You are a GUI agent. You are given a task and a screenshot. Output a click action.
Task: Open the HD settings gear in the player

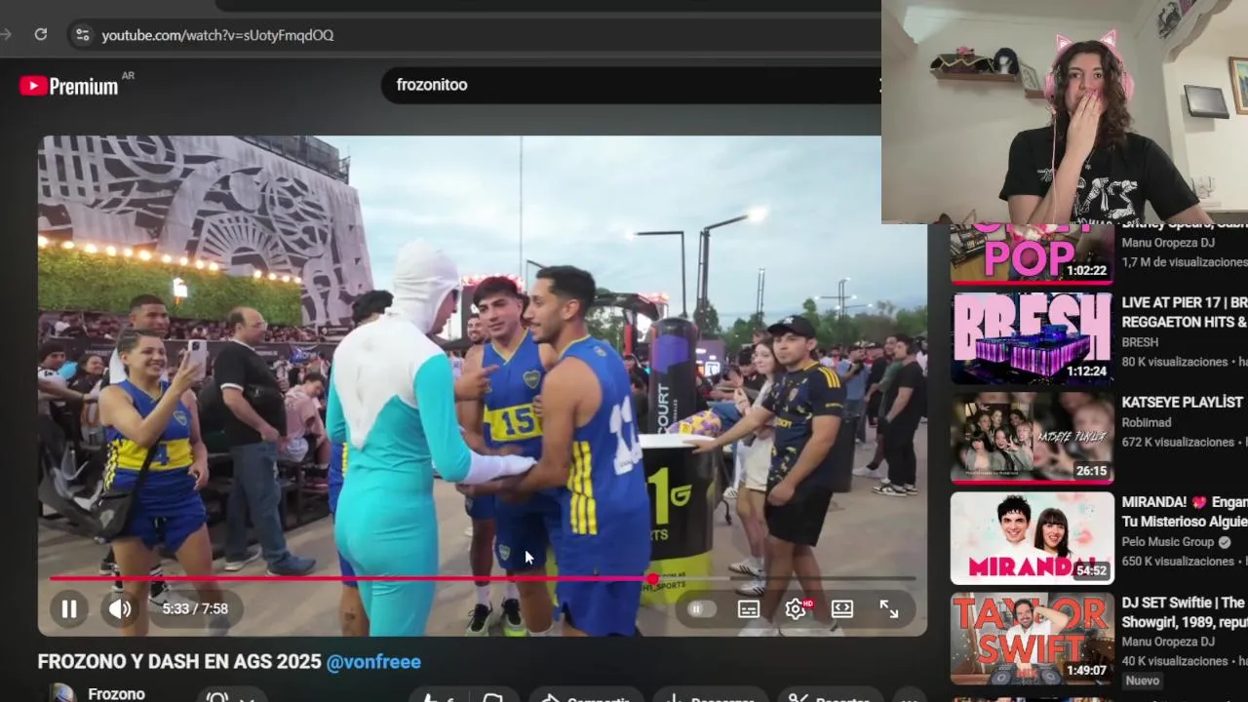point(796,609)
